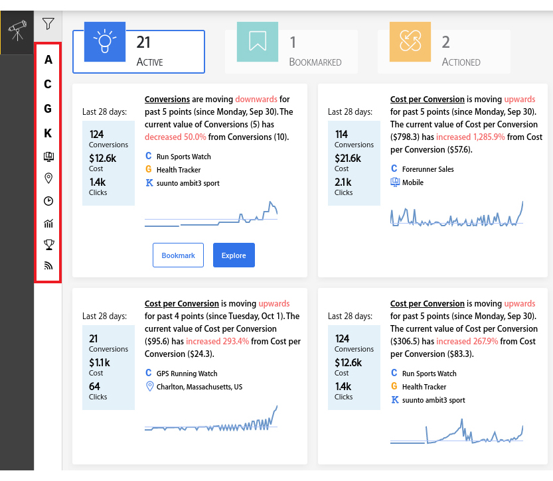
Task: Click the GPS Running Watch trend sparkline
Action: pos(211,419)
